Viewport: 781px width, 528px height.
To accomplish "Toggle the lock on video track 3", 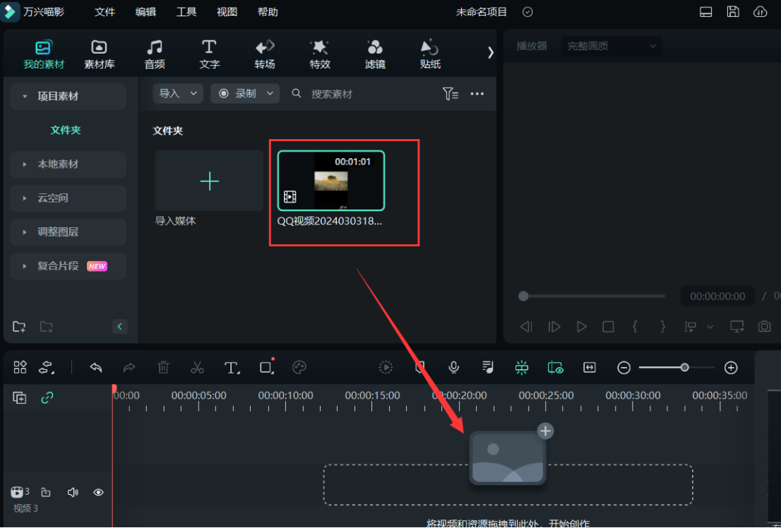I will (x=46, y=492).
